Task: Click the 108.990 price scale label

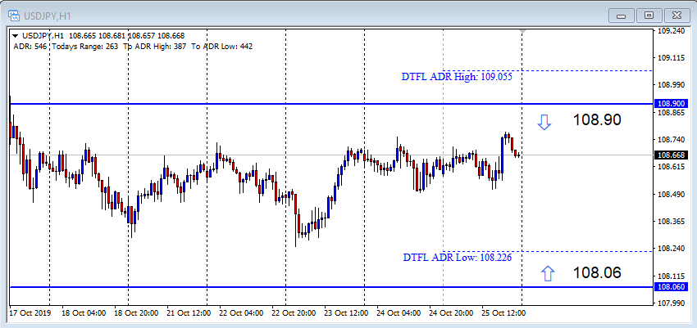Action: 672,86
